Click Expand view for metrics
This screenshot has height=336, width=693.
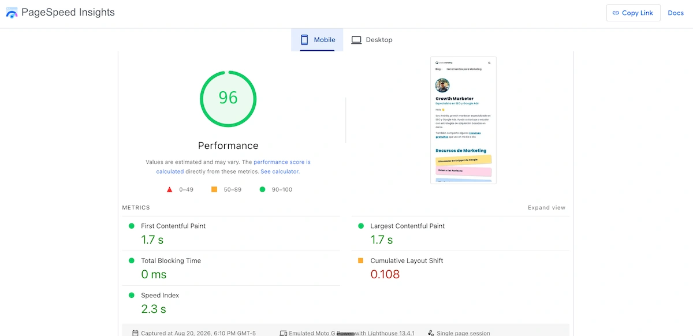(x=547, y=208)
